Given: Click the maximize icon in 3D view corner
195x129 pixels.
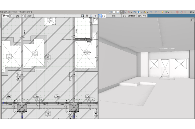Looking at the screenshot, I should click(193, 20).
